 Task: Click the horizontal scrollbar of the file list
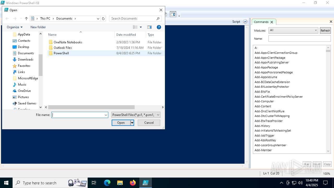tap(91, 107)
